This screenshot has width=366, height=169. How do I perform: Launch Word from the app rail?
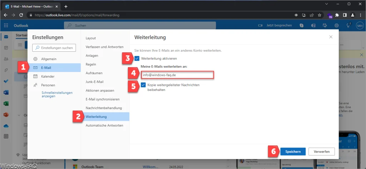click(x=6, y=92)
